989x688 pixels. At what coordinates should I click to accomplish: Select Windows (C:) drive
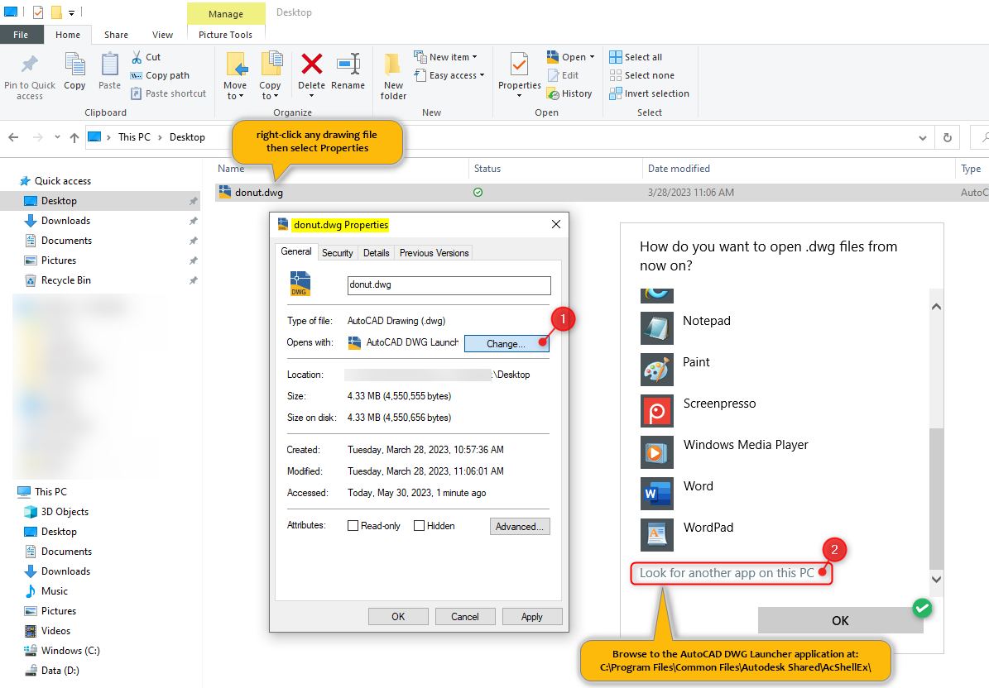pyautogui.click(x=70, y=651)
